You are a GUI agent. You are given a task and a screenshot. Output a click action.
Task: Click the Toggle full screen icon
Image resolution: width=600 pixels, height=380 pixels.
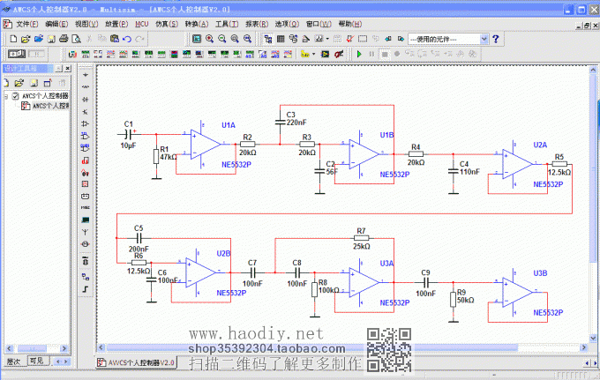[197, 40]
